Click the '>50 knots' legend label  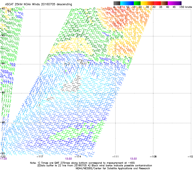coord(185,7)
